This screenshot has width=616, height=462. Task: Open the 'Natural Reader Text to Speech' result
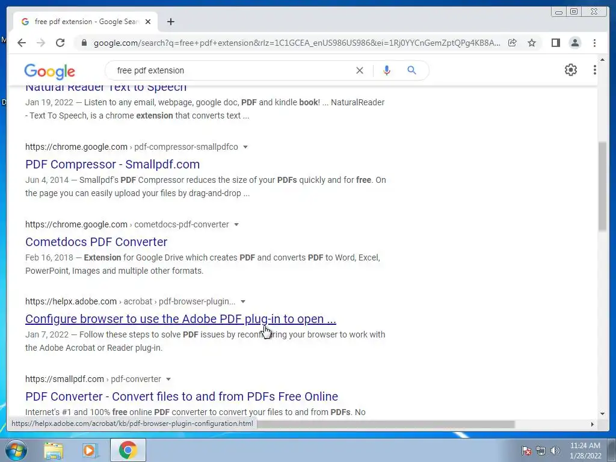[106, 88]
